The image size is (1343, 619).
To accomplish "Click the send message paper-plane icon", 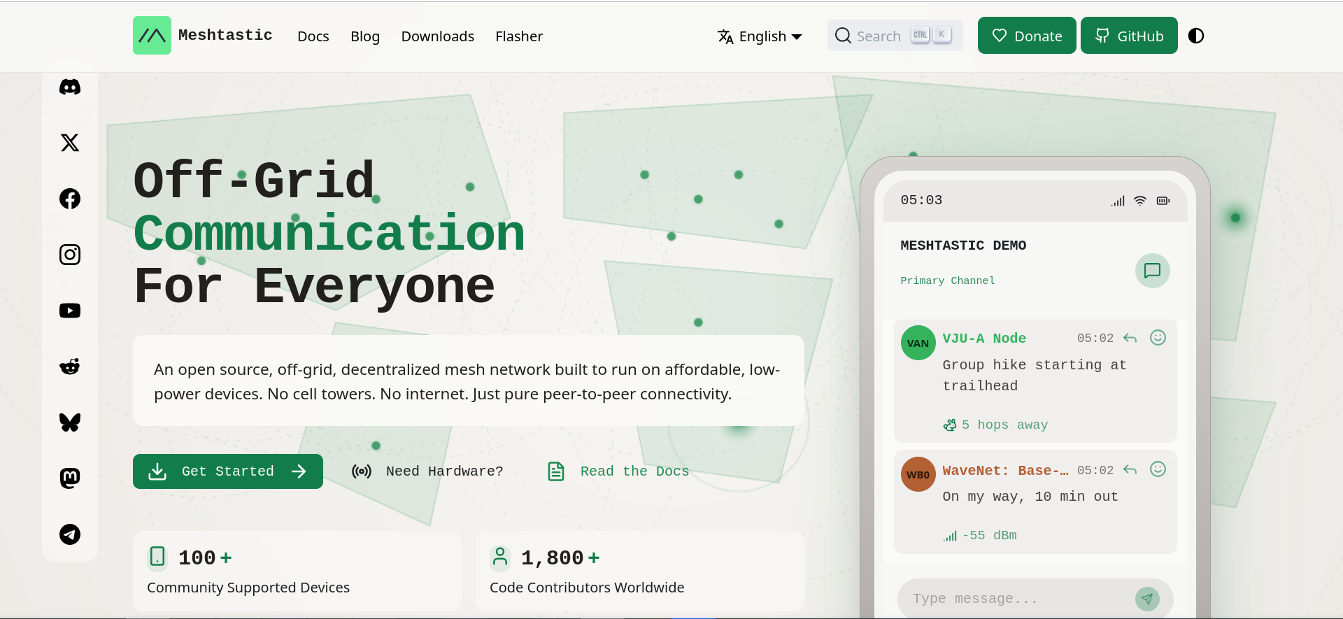I will 1147,599.
